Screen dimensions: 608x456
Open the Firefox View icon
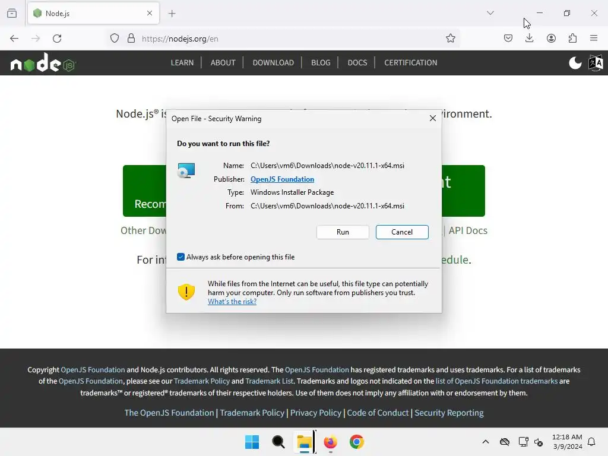(x=12, y=13)
